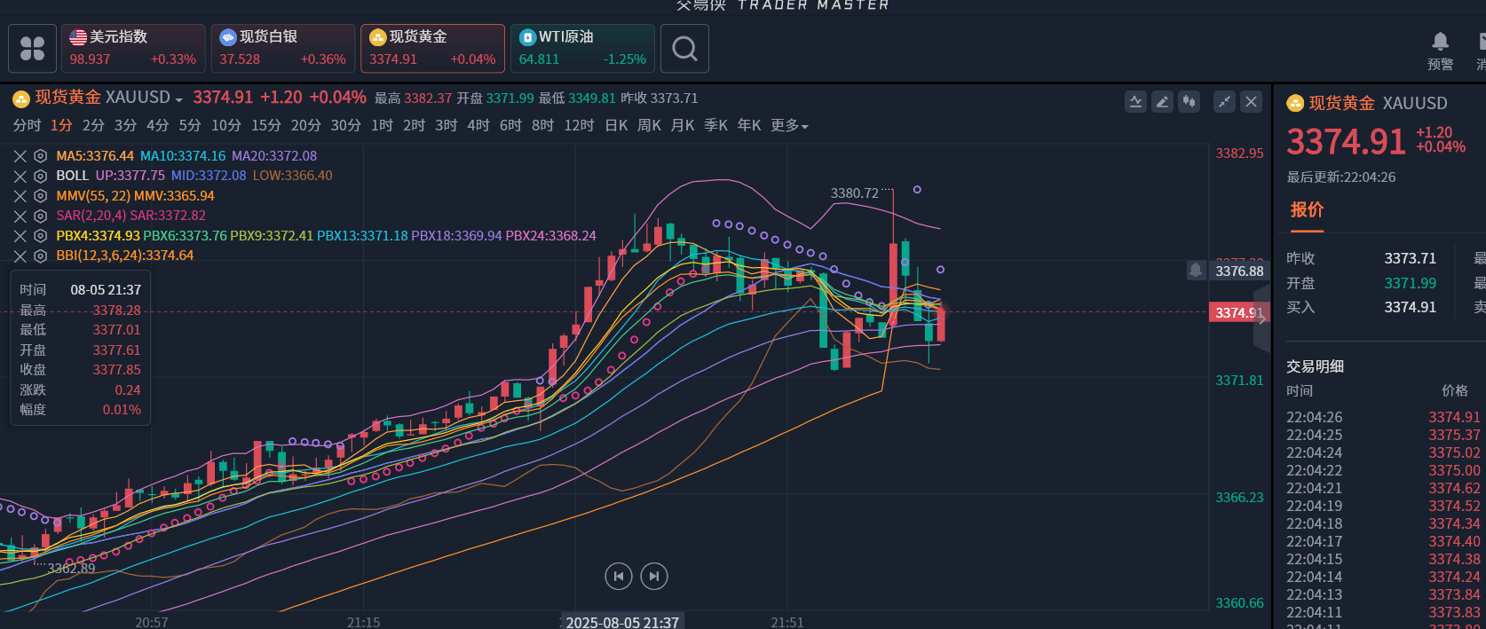Select the 3时 timeframe
The height and width of the screenshot is (629, 1486).
(x=446, y=126)
